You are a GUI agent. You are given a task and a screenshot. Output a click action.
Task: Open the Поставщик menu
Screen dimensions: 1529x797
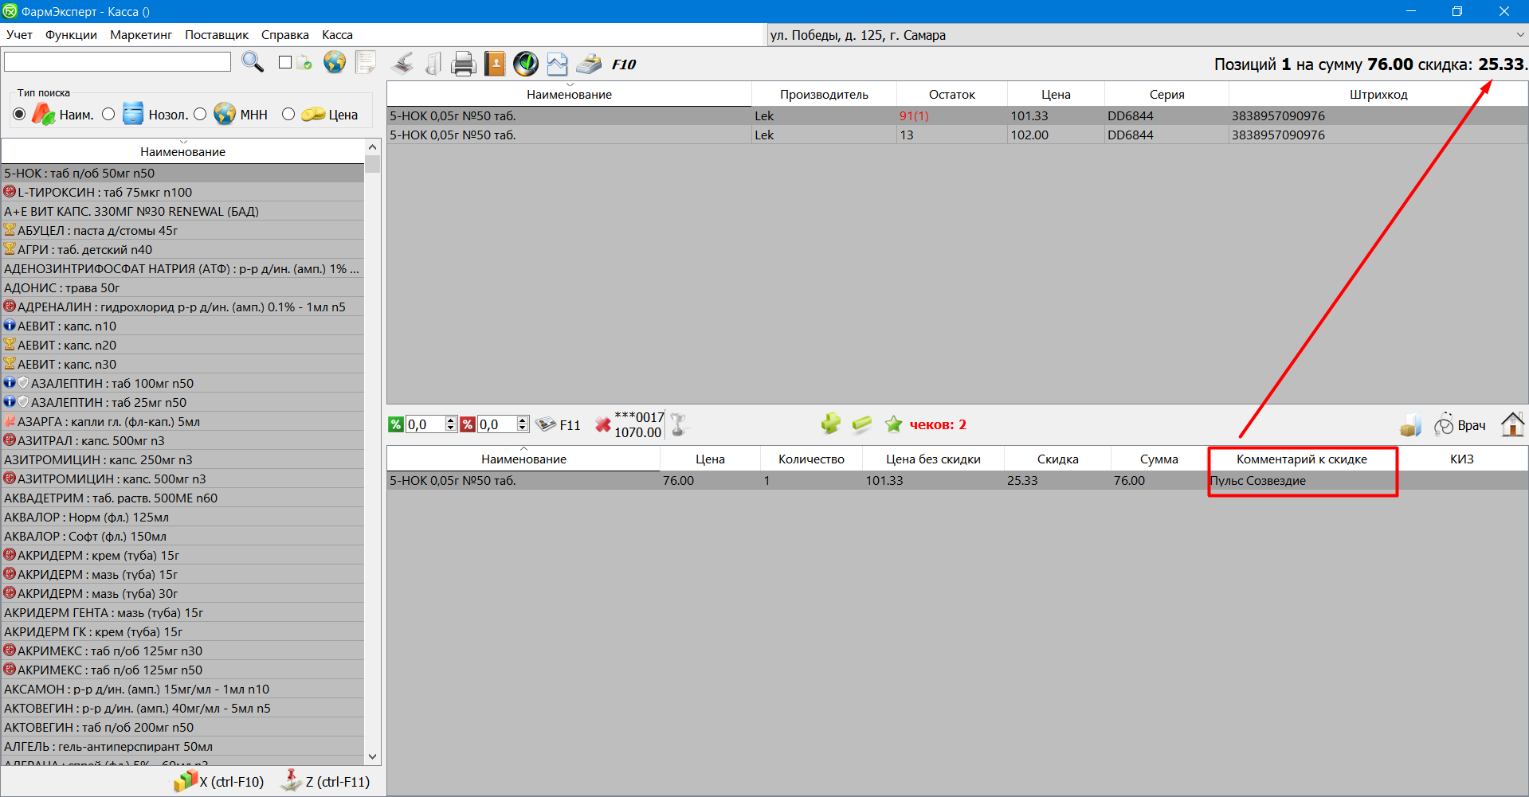pyautogui.click(x=217, y=35)
